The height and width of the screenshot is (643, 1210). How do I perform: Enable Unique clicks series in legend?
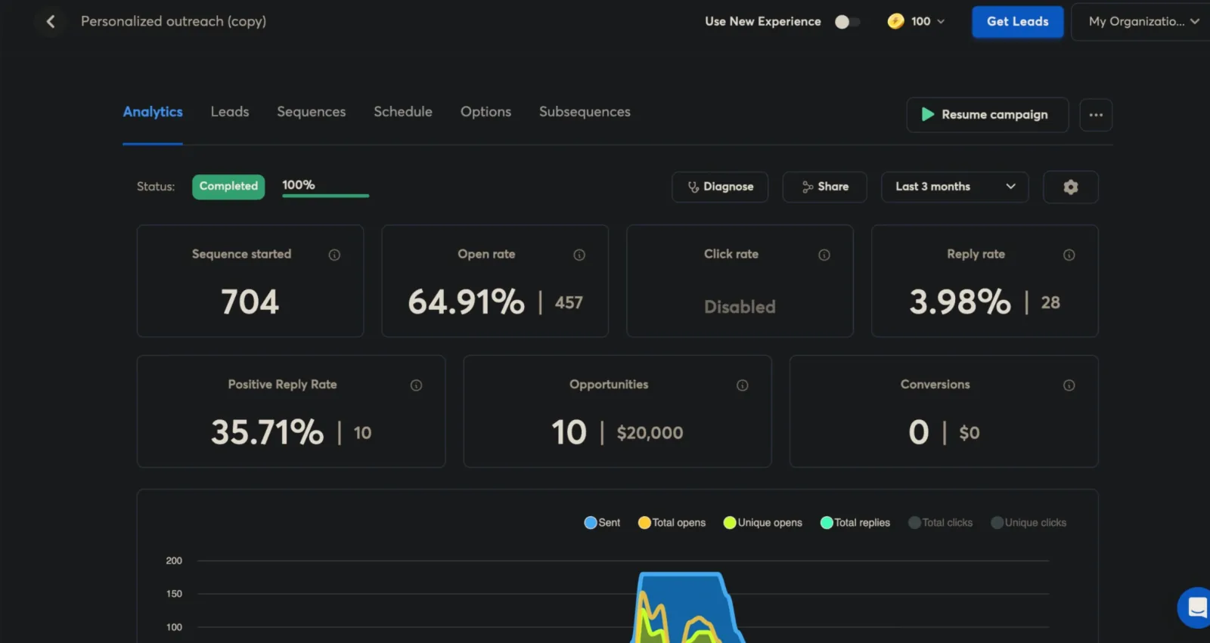[x=1028, y=523]
